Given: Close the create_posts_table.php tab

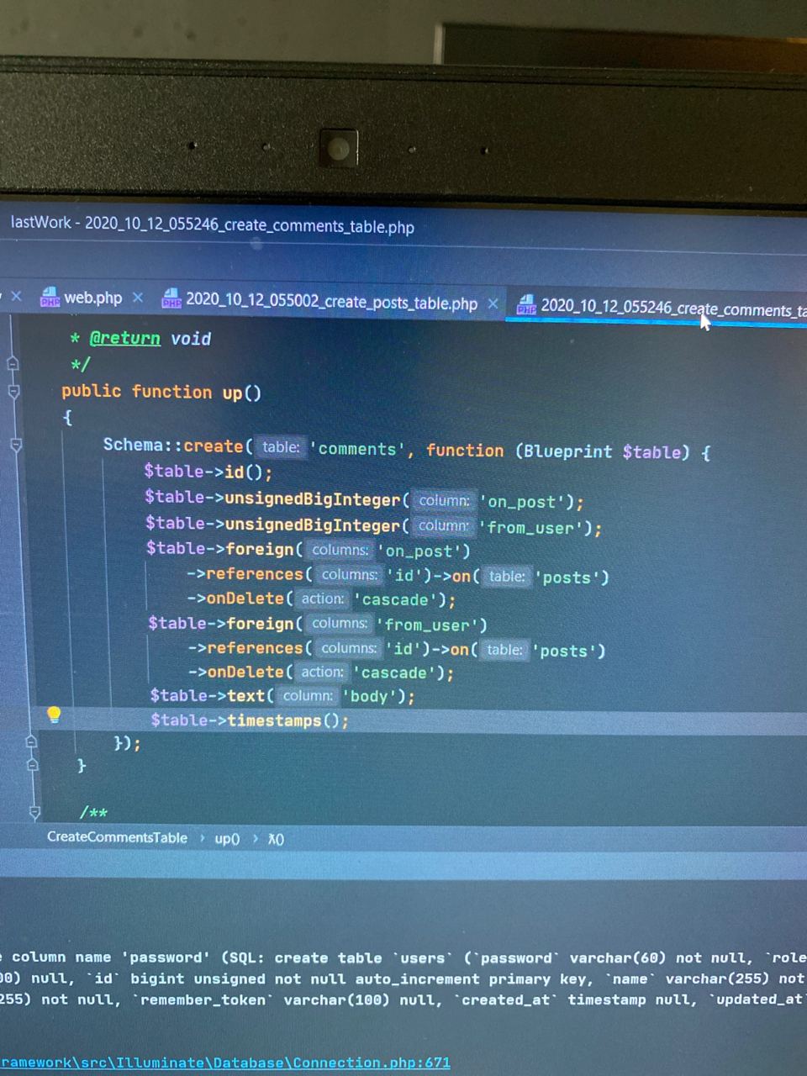Looking at the screenshot, I should click(x=493, y=303).
